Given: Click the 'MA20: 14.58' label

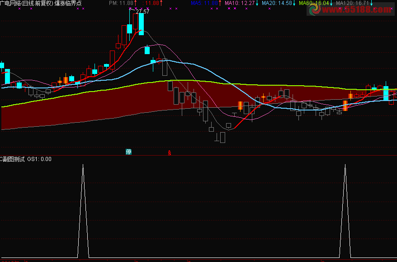Looking at the screenshot, I should [277, 3].
